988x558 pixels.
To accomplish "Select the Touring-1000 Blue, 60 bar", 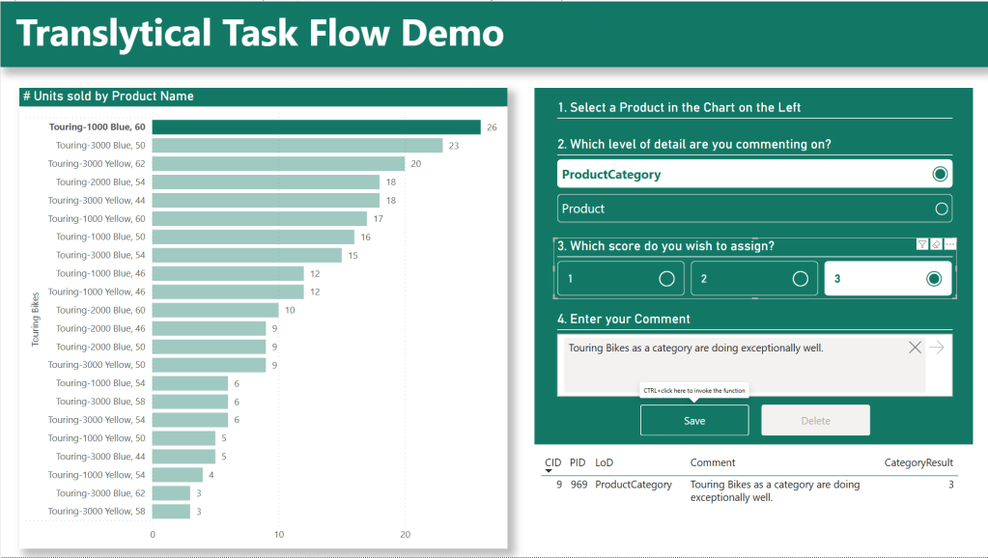I will coord(316,127).
